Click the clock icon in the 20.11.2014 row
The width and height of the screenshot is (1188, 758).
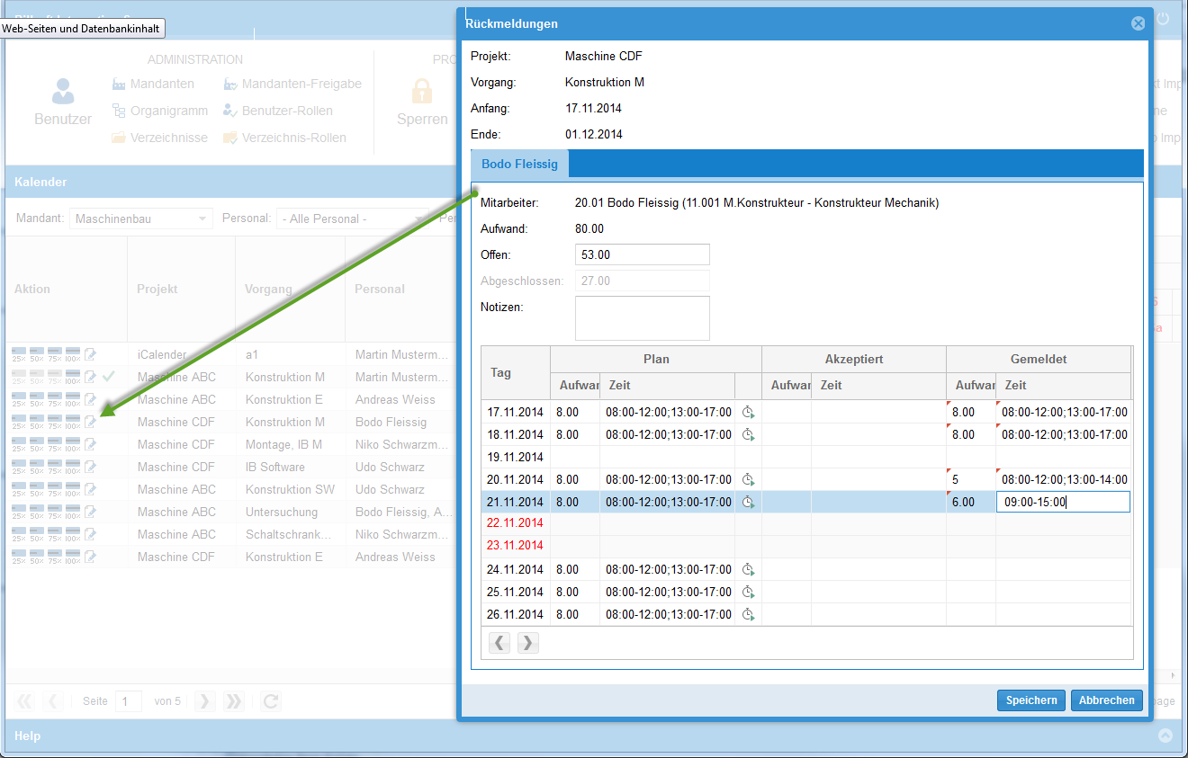(x=748, y=480)
